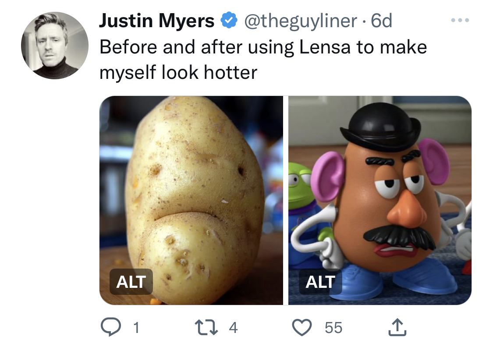Click the blue verified checkmark badge

229,21
